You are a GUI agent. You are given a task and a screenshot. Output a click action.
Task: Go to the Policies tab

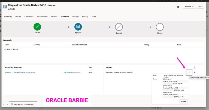point(54,17)
